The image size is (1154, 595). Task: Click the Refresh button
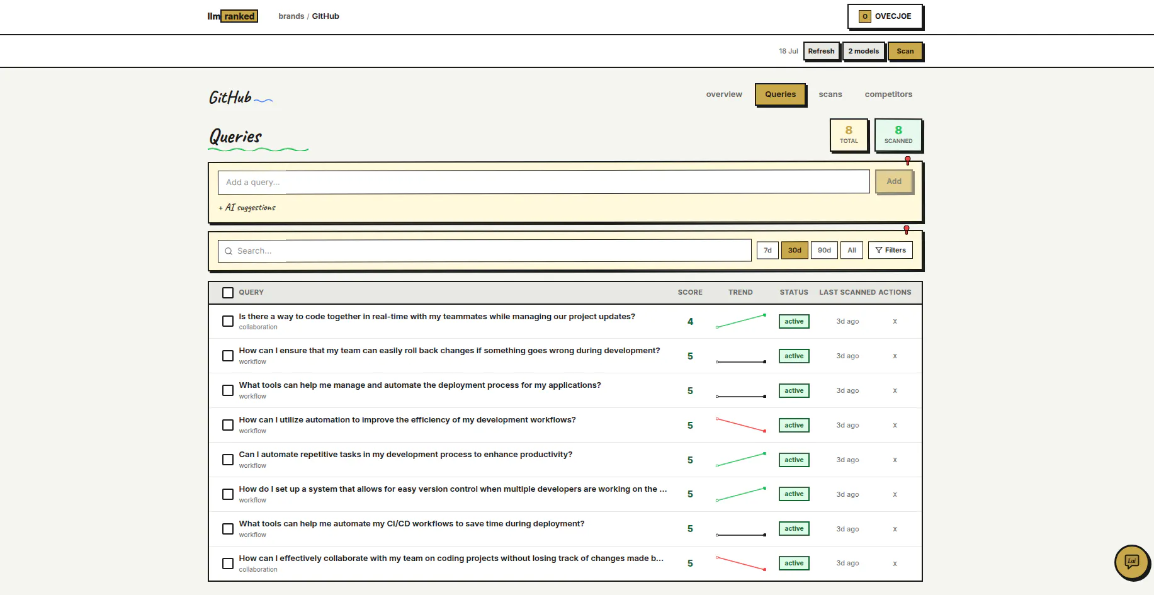(822, 52)
